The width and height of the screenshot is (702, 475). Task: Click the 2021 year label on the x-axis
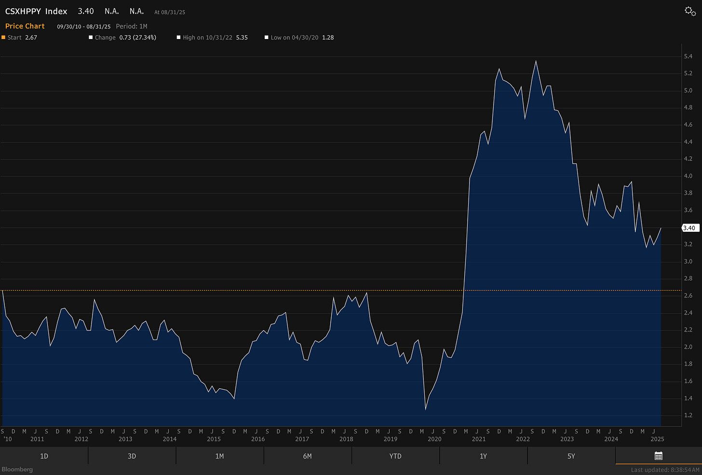479,439
